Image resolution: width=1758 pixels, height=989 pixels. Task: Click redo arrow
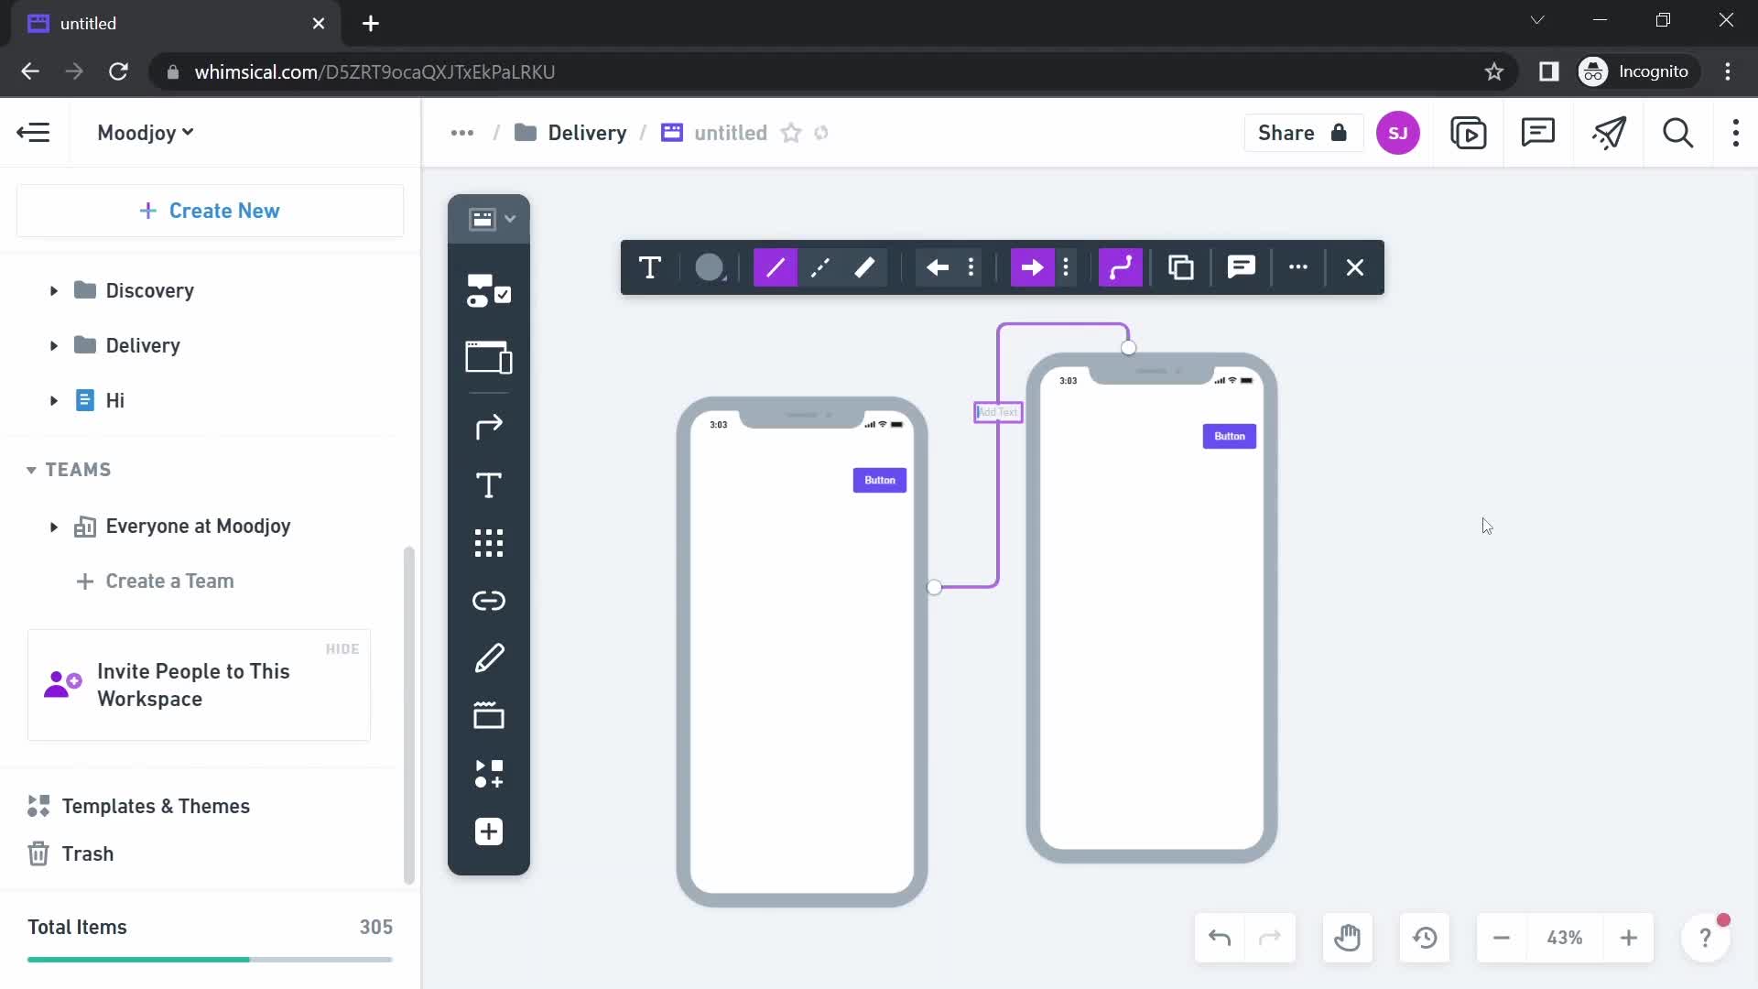pos(1270,938)
